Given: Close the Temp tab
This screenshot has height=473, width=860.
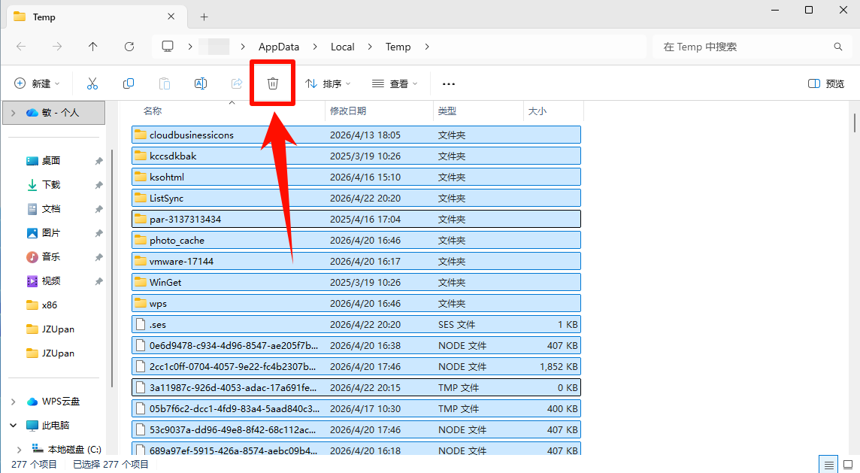Looking at the screenshot, I should (x=171, y=17).
